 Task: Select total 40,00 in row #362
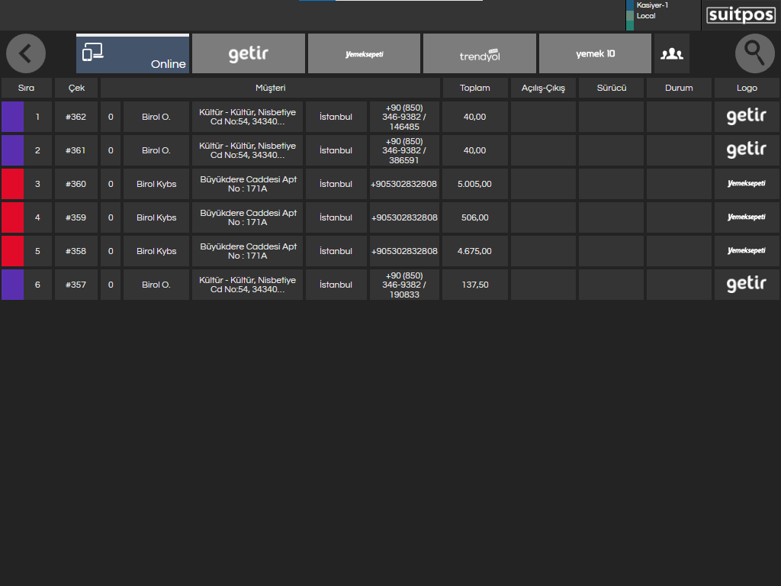pyautogui.click(x=474, y=117)
